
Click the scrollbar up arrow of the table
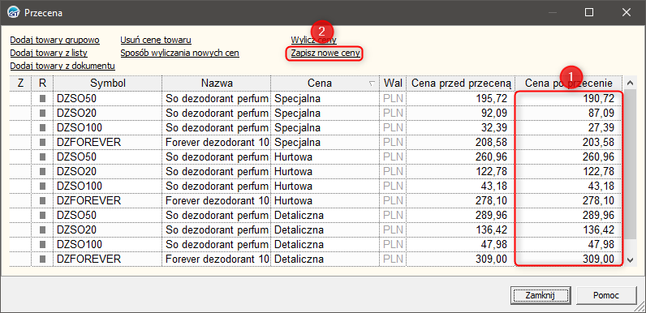(630, 84)
